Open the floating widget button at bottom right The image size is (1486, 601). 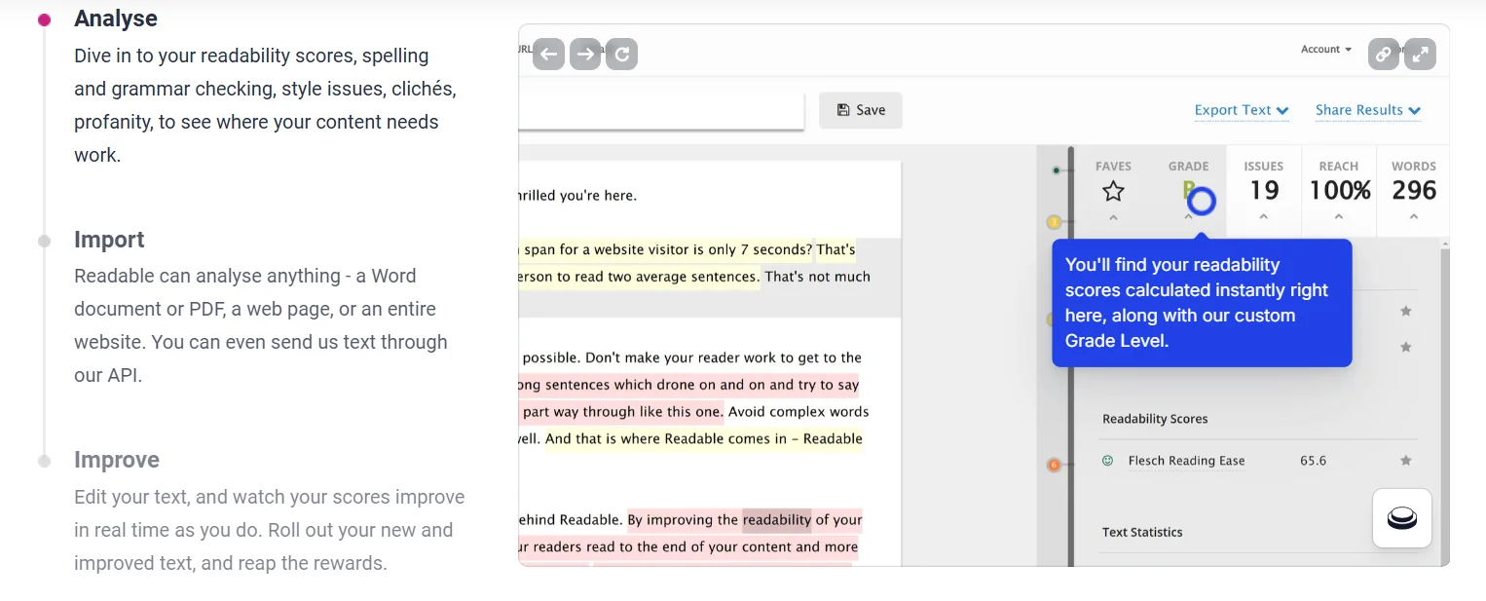point(1401,517)
